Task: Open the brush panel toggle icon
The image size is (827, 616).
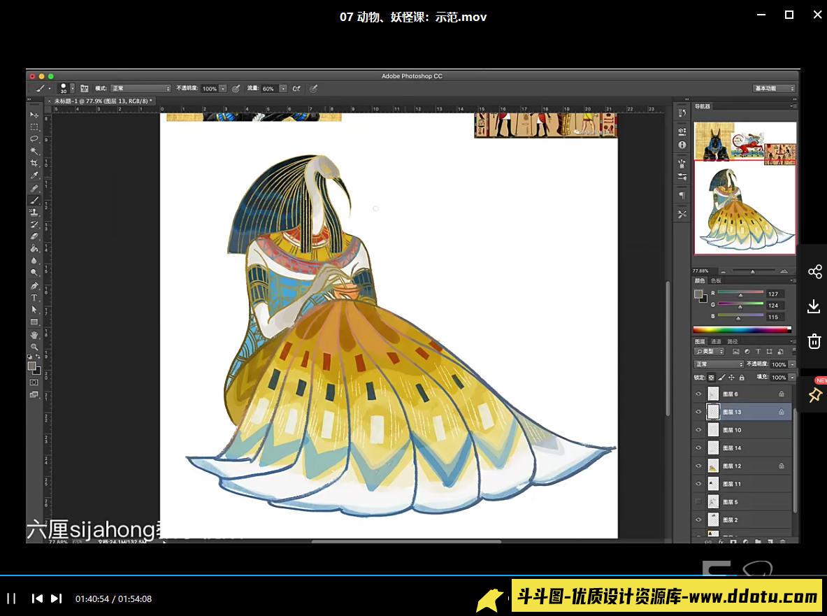Action: pyautogui.click(x=85, y=89)
